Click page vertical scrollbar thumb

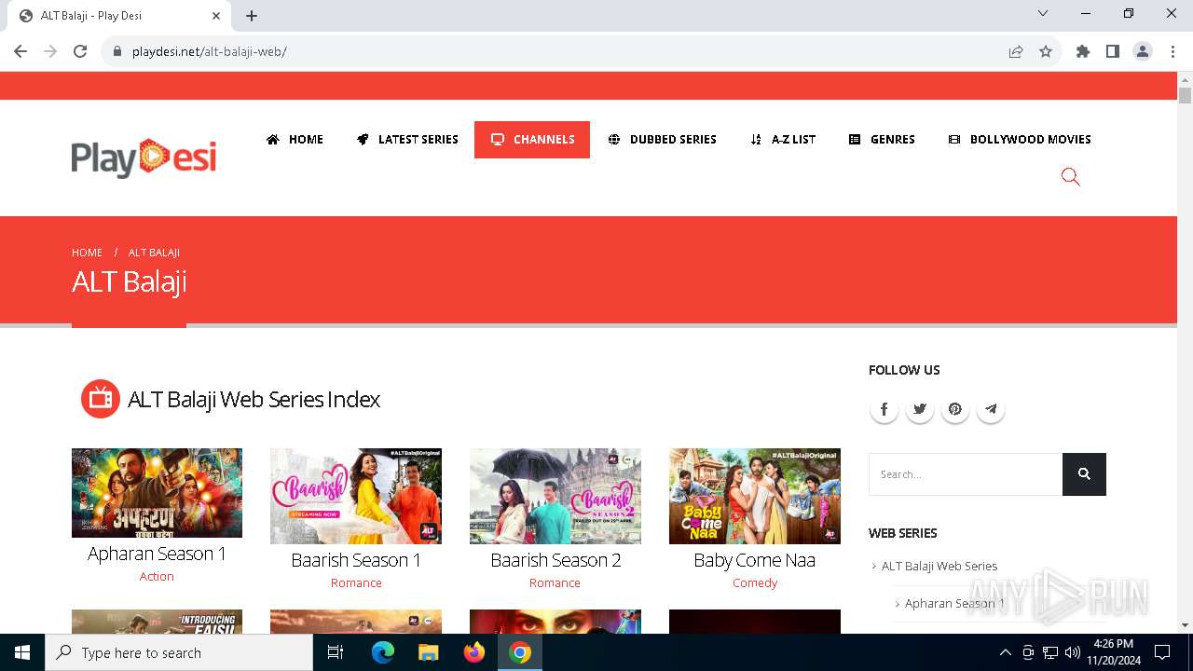point(1185,96)
